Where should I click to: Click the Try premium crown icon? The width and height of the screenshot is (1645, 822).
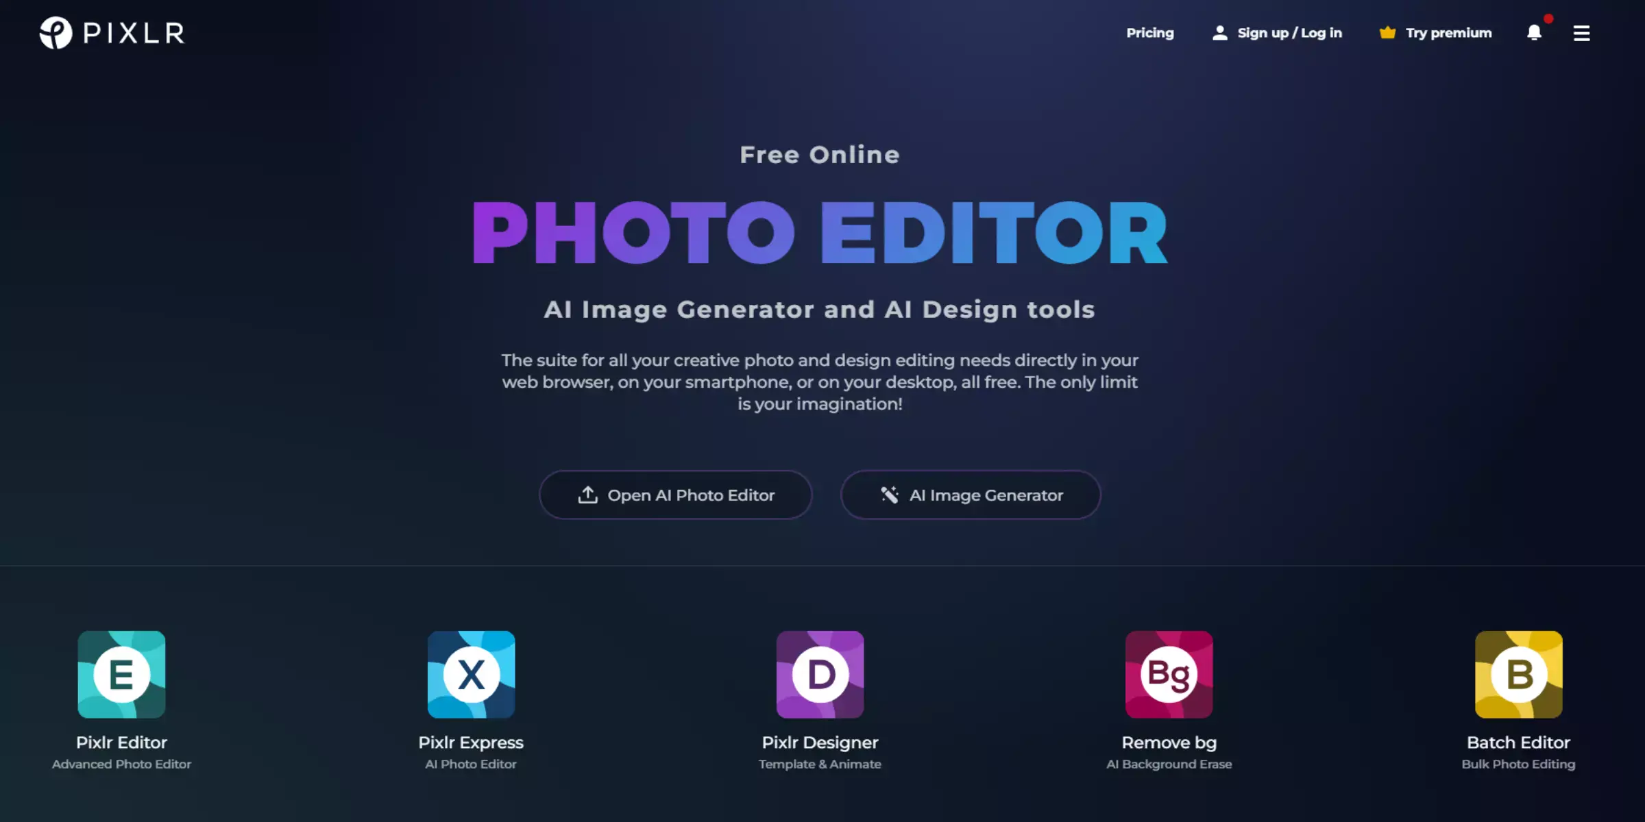pos(1387,32)
